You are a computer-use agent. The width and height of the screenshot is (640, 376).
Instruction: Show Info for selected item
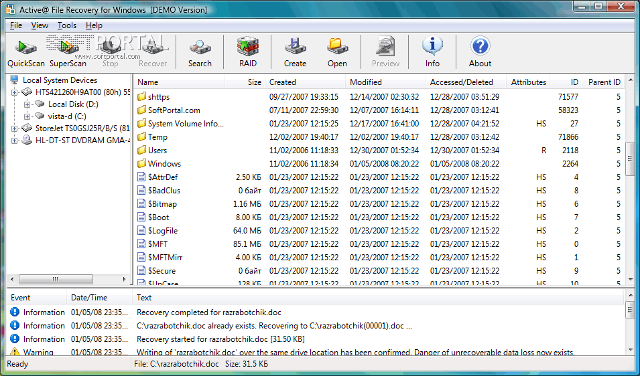click(x=432, y=52)
